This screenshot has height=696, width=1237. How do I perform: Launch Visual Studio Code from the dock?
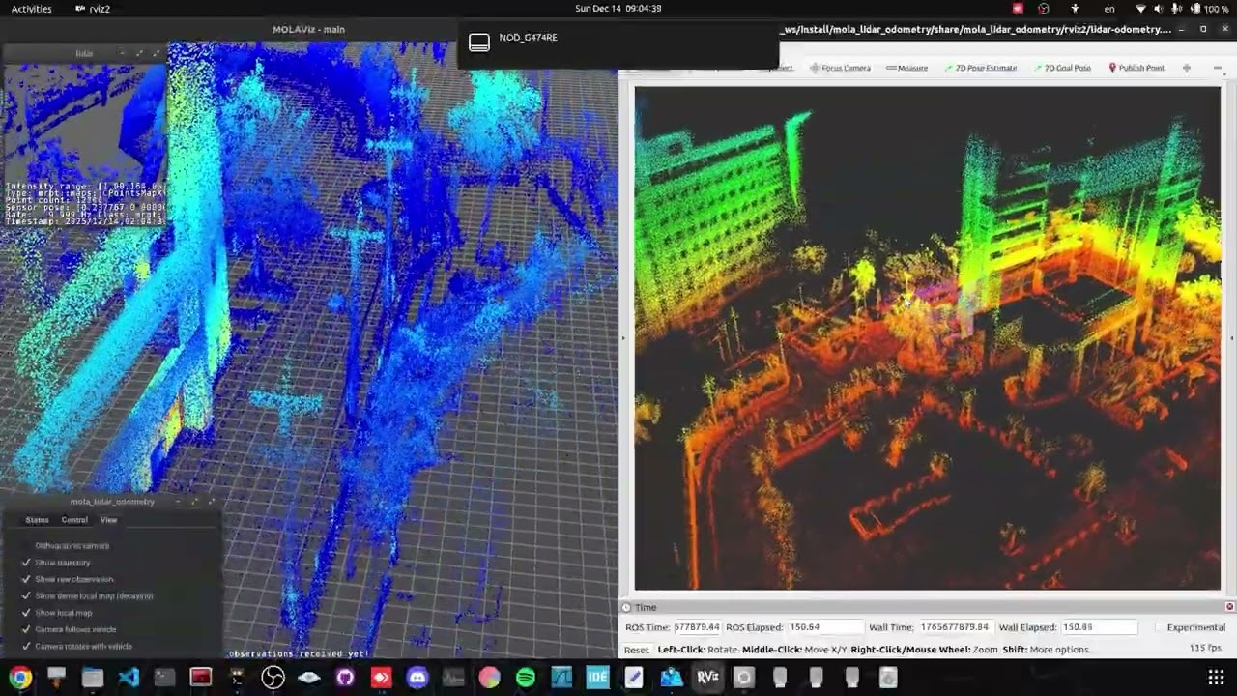click(x=129, y=678)
